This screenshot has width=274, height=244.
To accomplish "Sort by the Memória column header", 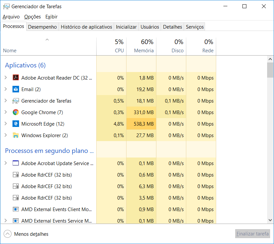I will (141, 46).
